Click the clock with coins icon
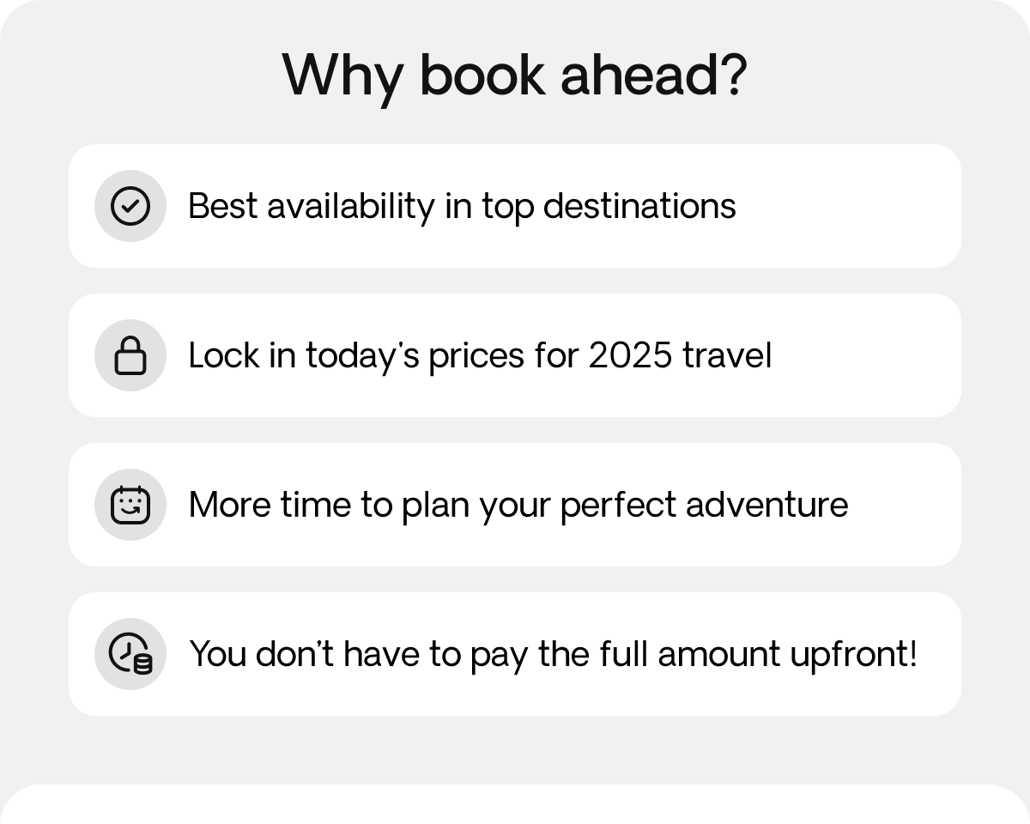 point(130,654)
